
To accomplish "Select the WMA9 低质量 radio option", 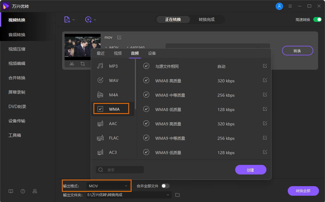I will point(146,152).
